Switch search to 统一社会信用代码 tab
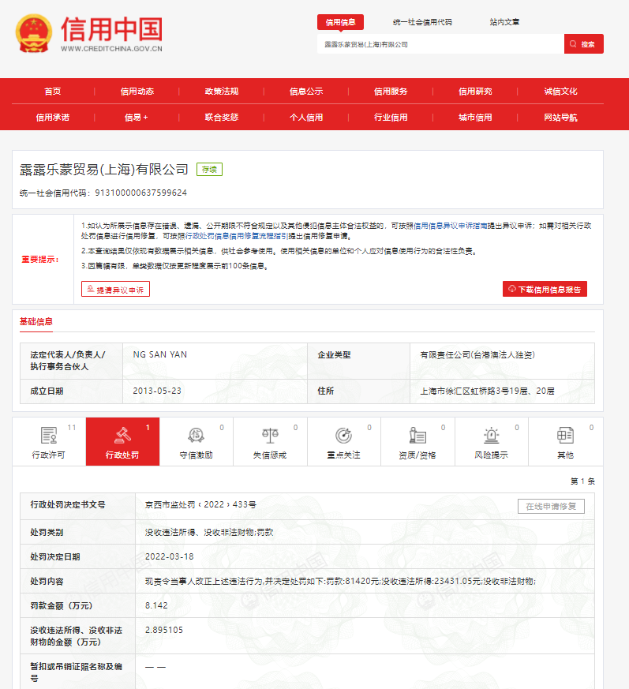This screenshot has width=629, height=689. pyautogui.click(x=422, y=22)
